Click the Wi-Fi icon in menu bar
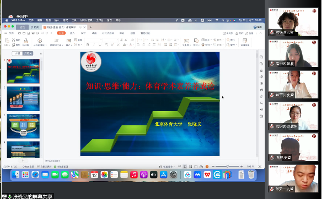 217,20
